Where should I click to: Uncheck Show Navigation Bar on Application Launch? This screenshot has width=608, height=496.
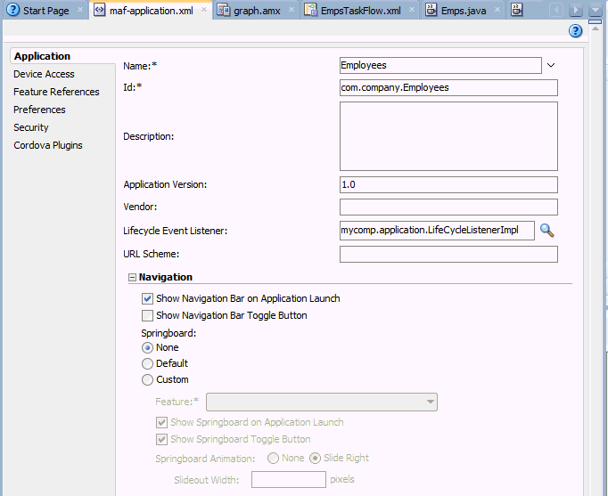[x=147, y=298]
